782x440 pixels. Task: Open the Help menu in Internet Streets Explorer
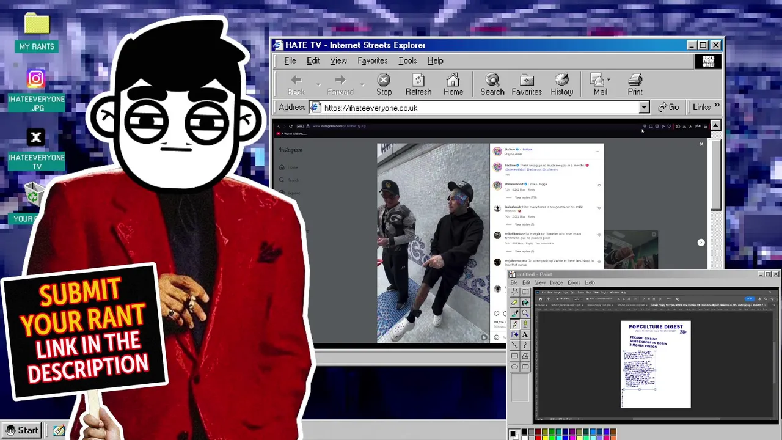(x=436, y=61)
